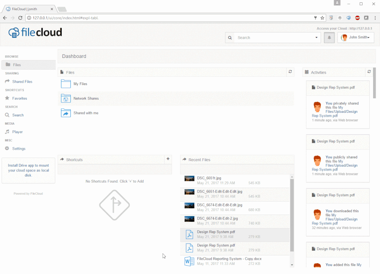Click avatar in publicly shared activity
Image resolution: width=380 pixels, height=274 pixels.
[317, 161]
